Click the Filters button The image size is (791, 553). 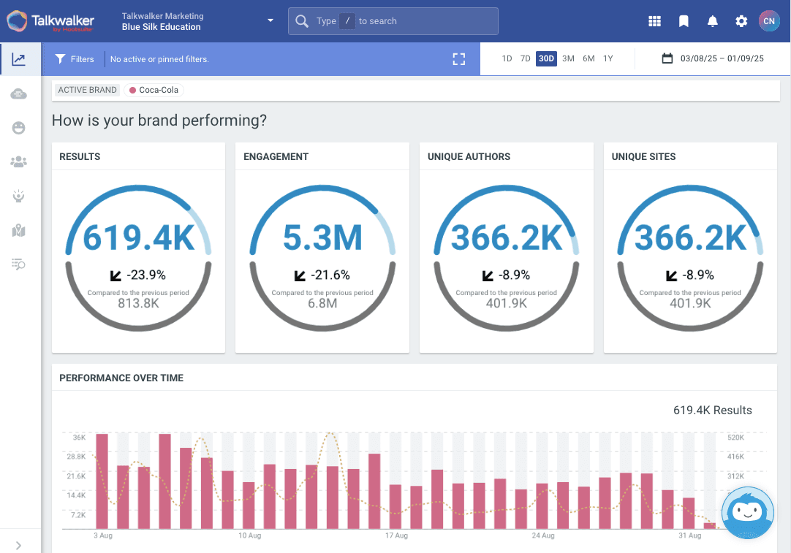coord(75,59)
